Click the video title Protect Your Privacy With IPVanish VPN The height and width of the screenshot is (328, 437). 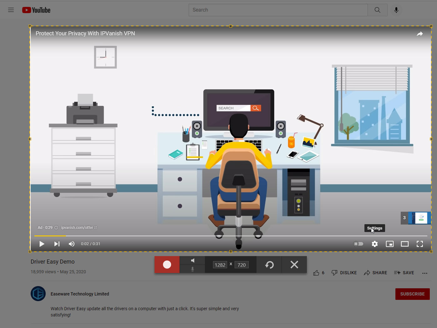(x=85, y=33)
